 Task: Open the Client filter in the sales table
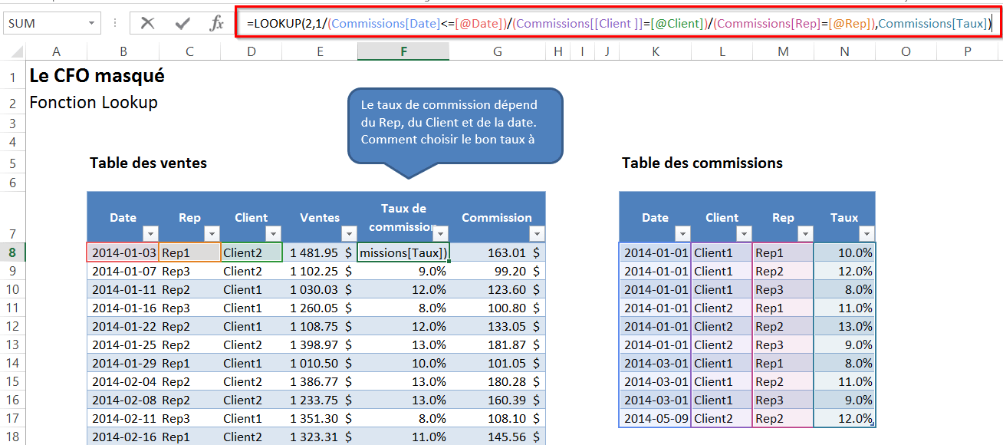pos(273,234)
